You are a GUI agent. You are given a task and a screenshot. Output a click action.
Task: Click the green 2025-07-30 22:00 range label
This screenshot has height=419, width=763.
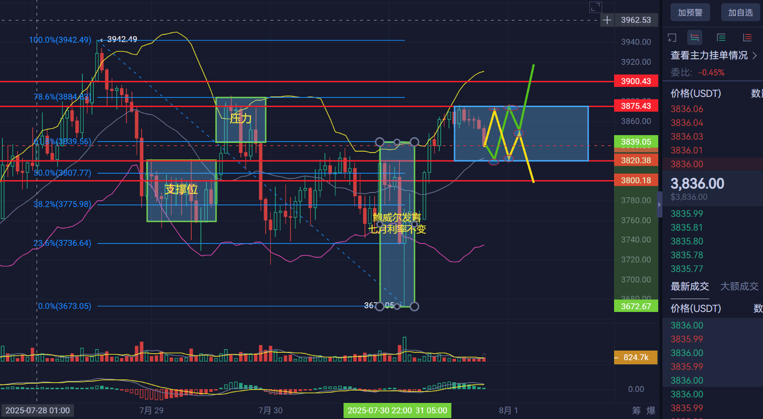397,410
